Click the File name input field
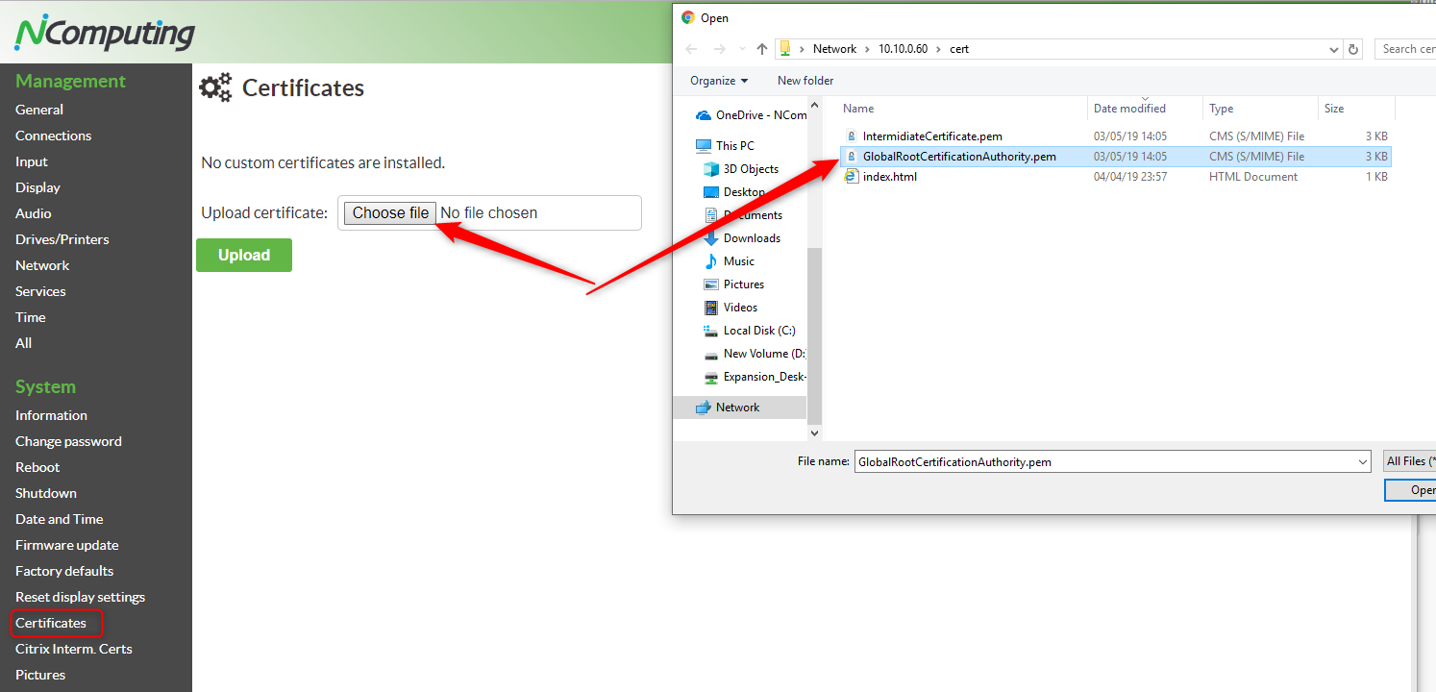 click(1105, 462)
